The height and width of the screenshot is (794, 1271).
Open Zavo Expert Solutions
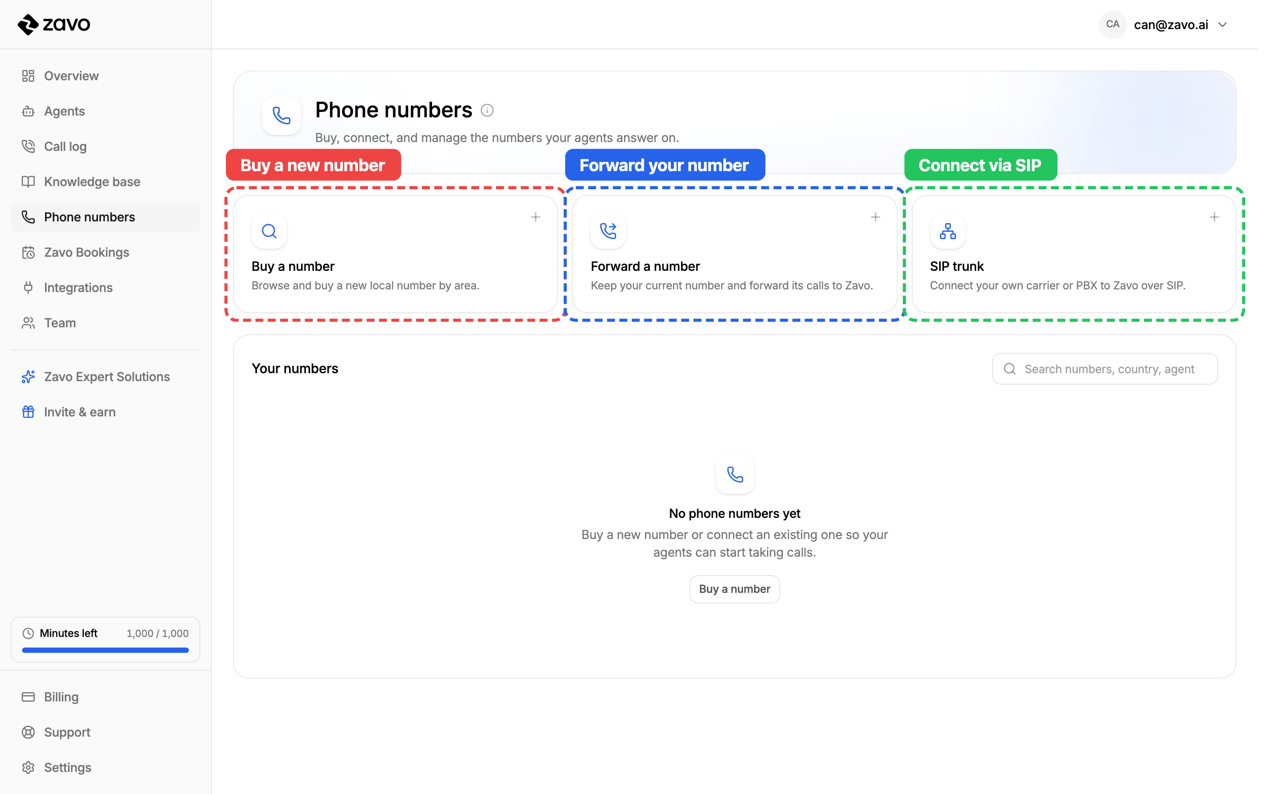pyautogui.click(x=105, y=377)
